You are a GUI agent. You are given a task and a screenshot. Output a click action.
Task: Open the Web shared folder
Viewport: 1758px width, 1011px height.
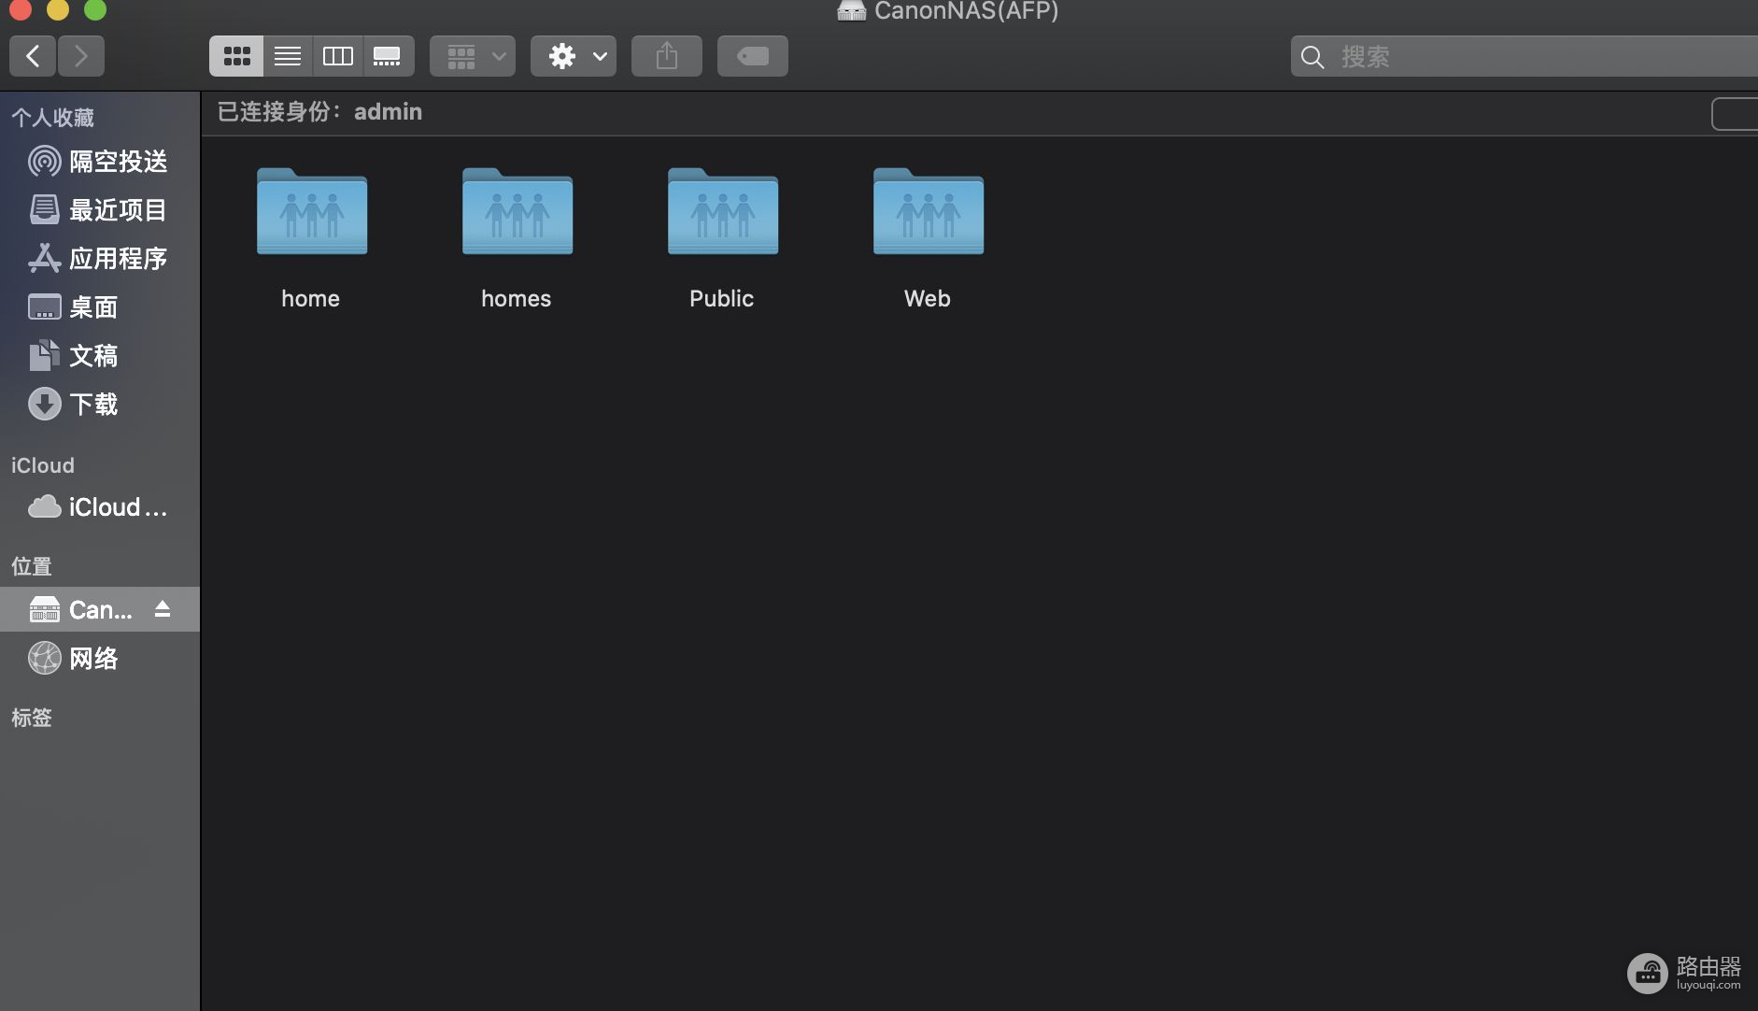(x=929, y=211)
